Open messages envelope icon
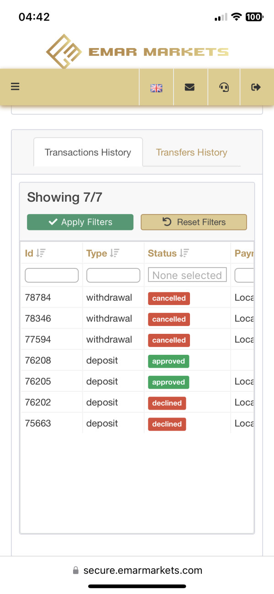 click(x=190, y=87)
